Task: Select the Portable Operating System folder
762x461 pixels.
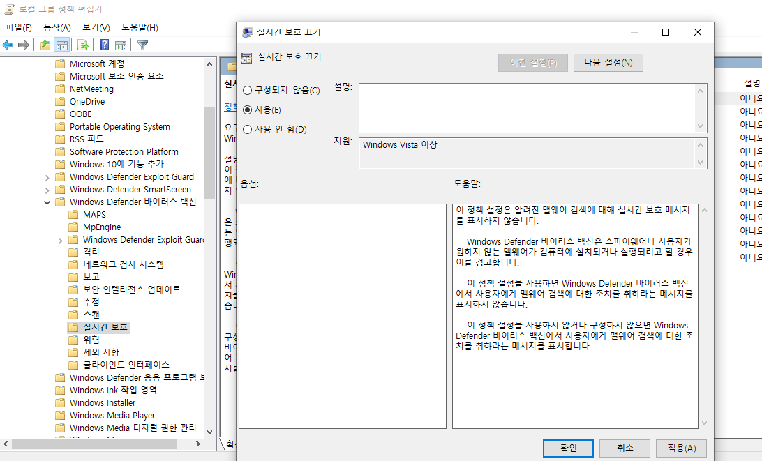Action: (x=119, y=127)
